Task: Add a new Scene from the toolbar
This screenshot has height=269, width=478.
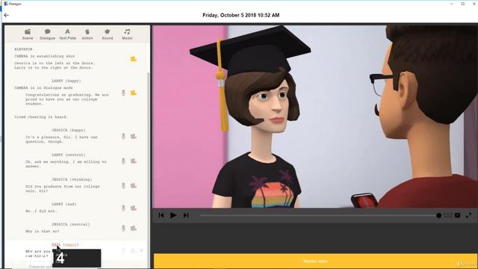Action: point(28,34)
